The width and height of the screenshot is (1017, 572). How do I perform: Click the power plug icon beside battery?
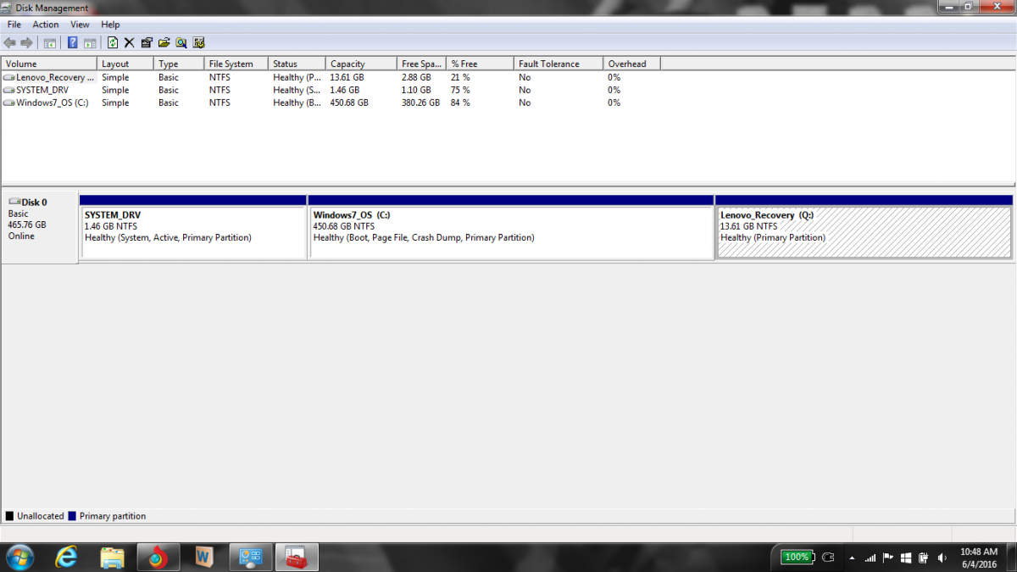829,557
